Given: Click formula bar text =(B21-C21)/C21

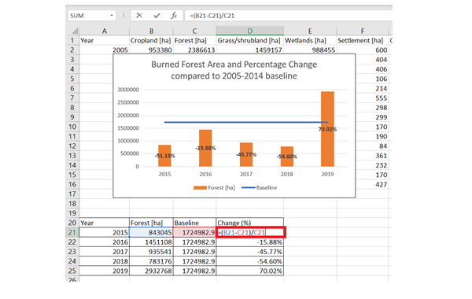Looking at the screenshot, I should point(212,16).
